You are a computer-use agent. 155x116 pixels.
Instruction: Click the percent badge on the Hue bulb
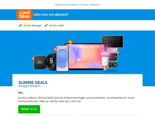coord(107,67)
